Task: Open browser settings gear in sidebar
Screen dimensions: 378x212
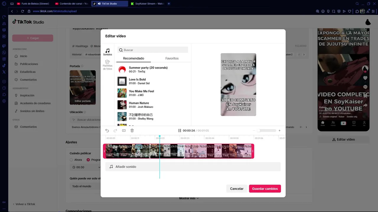Action: (x=4, y=101)
